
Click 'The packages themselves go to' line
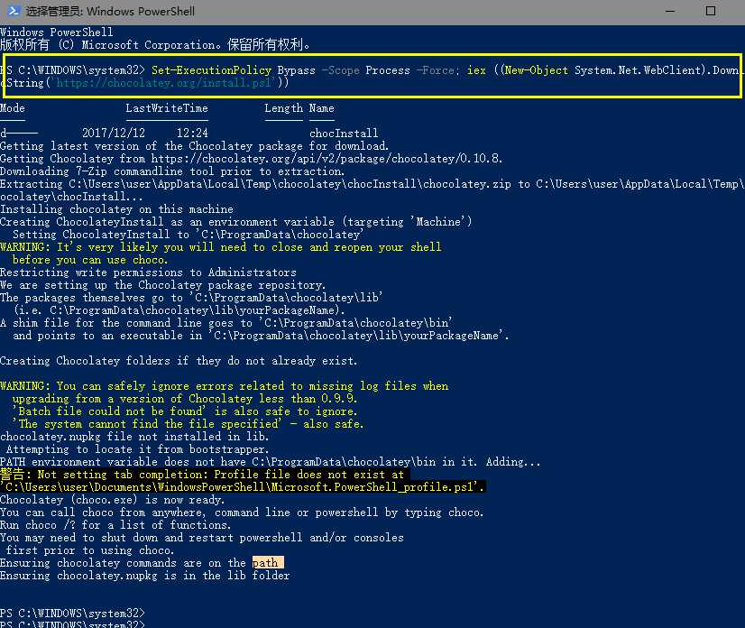coord(191,298)
